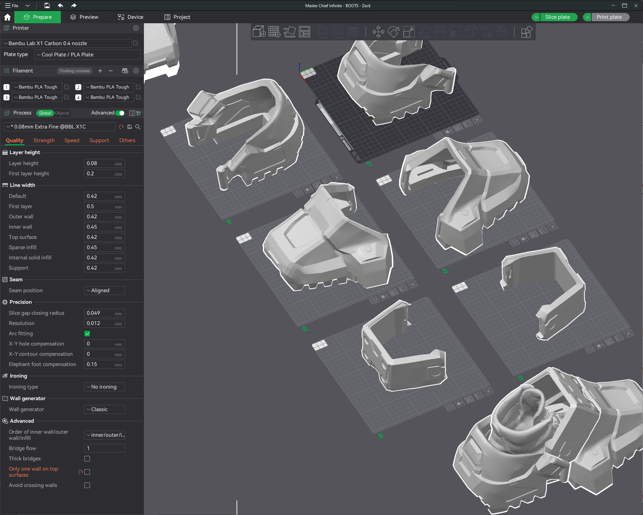
Task: Select Global process scope
Action: (x=45, y=113)
